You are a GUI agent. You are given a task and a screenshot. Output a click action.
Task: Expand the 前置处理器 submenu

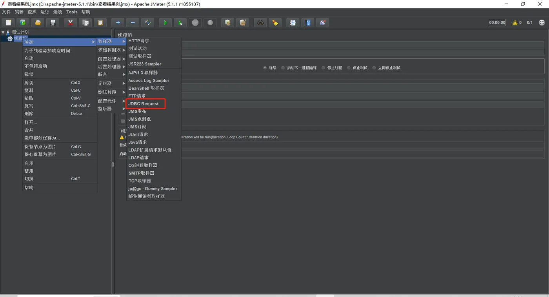[111, 59]
